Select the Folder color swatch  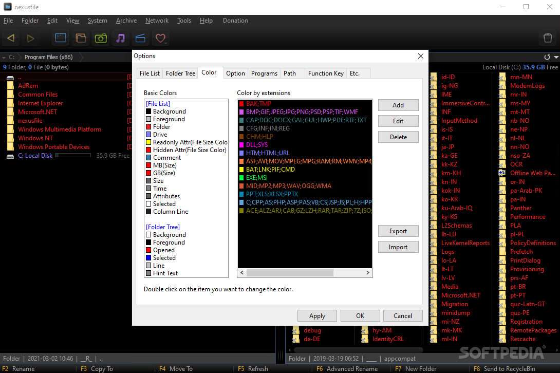click(148, 127)
